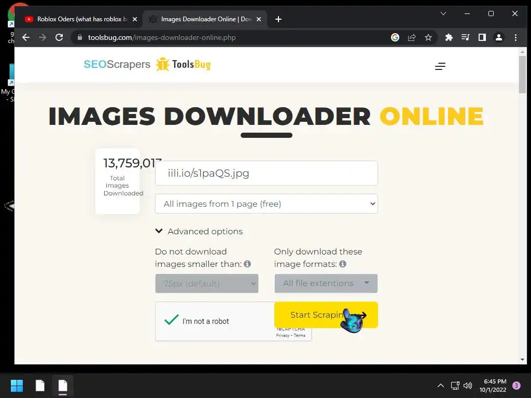
Task: Open the active document icon on the taskbar
Action: pos(63,386)
